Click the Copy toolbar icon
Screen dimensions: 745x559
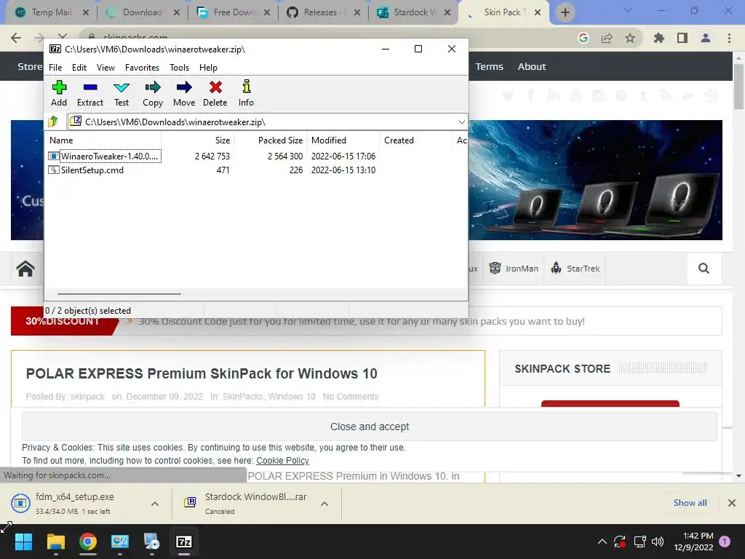[153, 93]
